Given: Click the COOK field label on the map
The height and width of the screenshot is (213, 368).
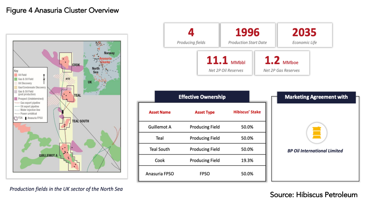Looking at the screenshot, I should tap(76, 65).
